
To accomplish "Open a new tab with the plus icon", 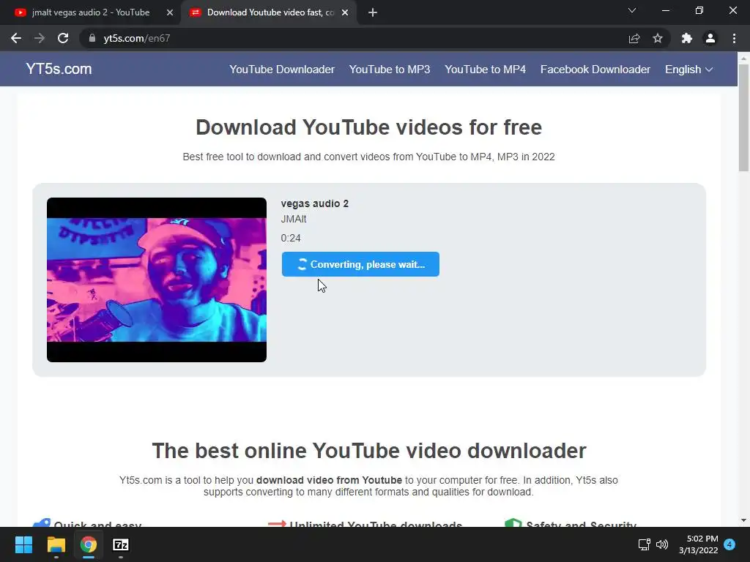I will [x=373, y=12].
